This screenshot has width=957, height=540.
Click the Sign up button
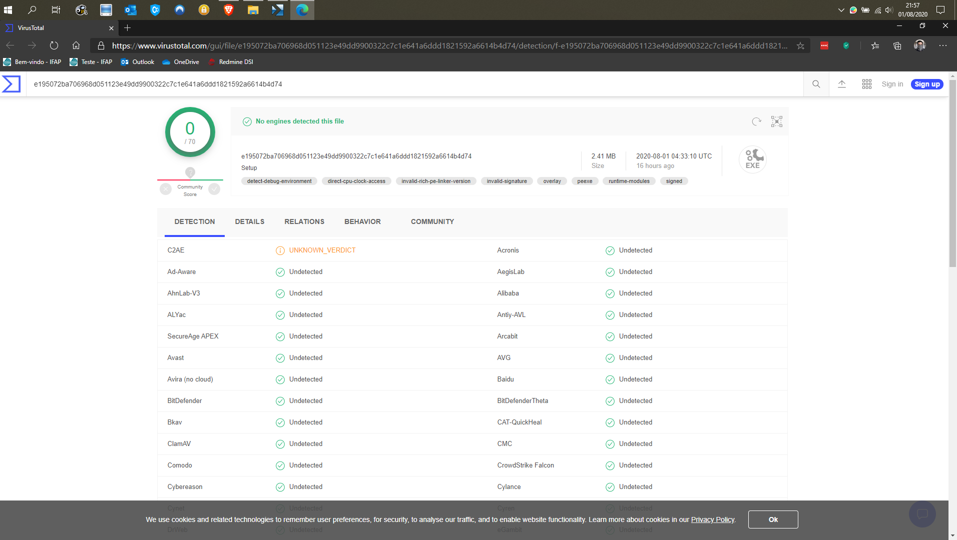click(926, 84)
